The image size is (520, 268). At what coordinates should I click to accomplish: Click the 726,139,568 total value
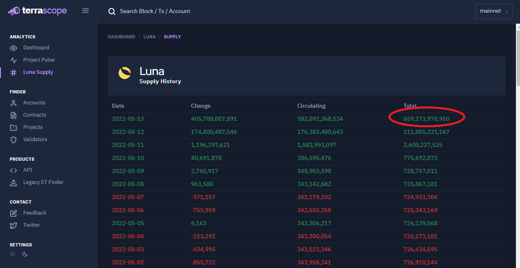pos(420,223)
